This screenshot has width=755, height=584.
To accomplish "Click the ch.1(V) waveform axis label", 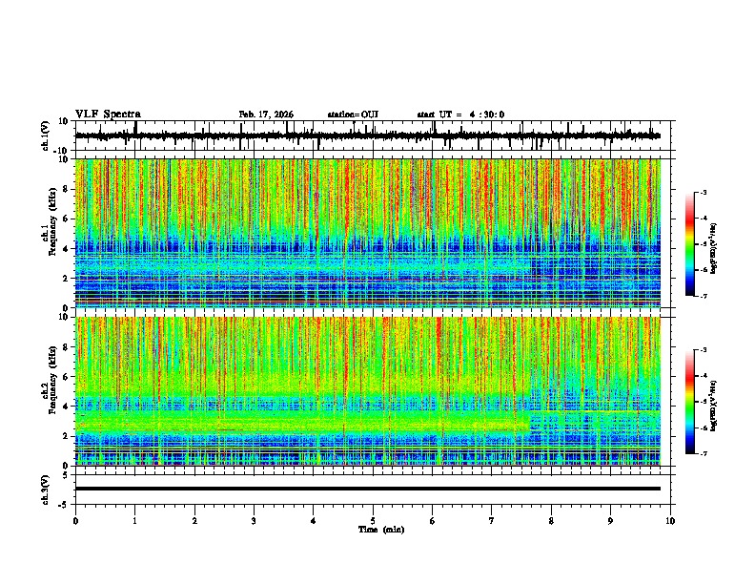I will (x=46, y=136).
